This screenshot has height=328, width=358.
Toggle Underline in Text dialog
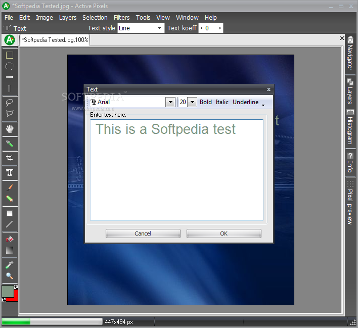click(245, 102)
